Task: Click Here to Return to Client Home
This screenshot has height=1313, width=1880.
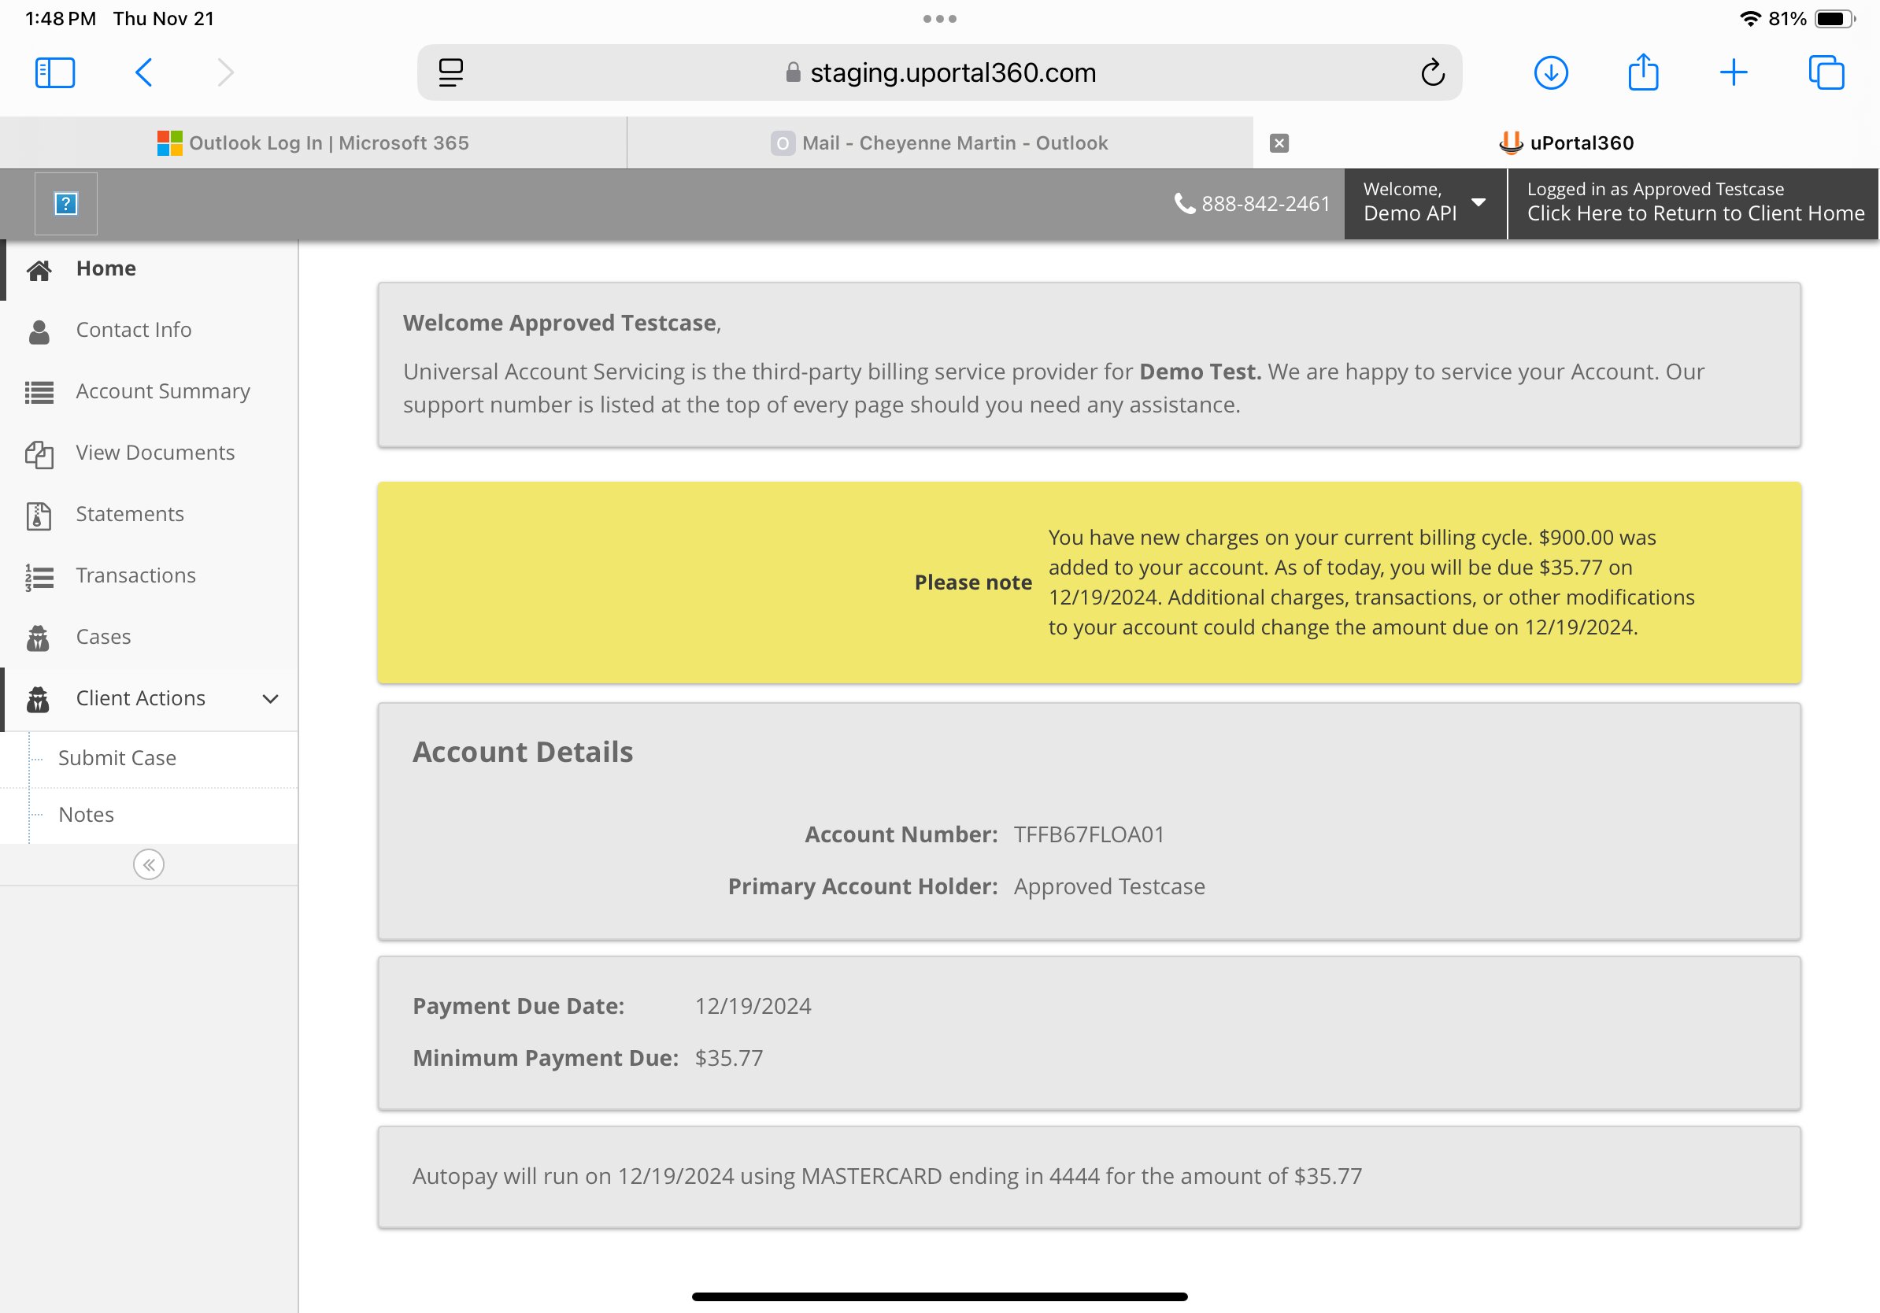Action: pyautogui.click(x=1695, y=213)
